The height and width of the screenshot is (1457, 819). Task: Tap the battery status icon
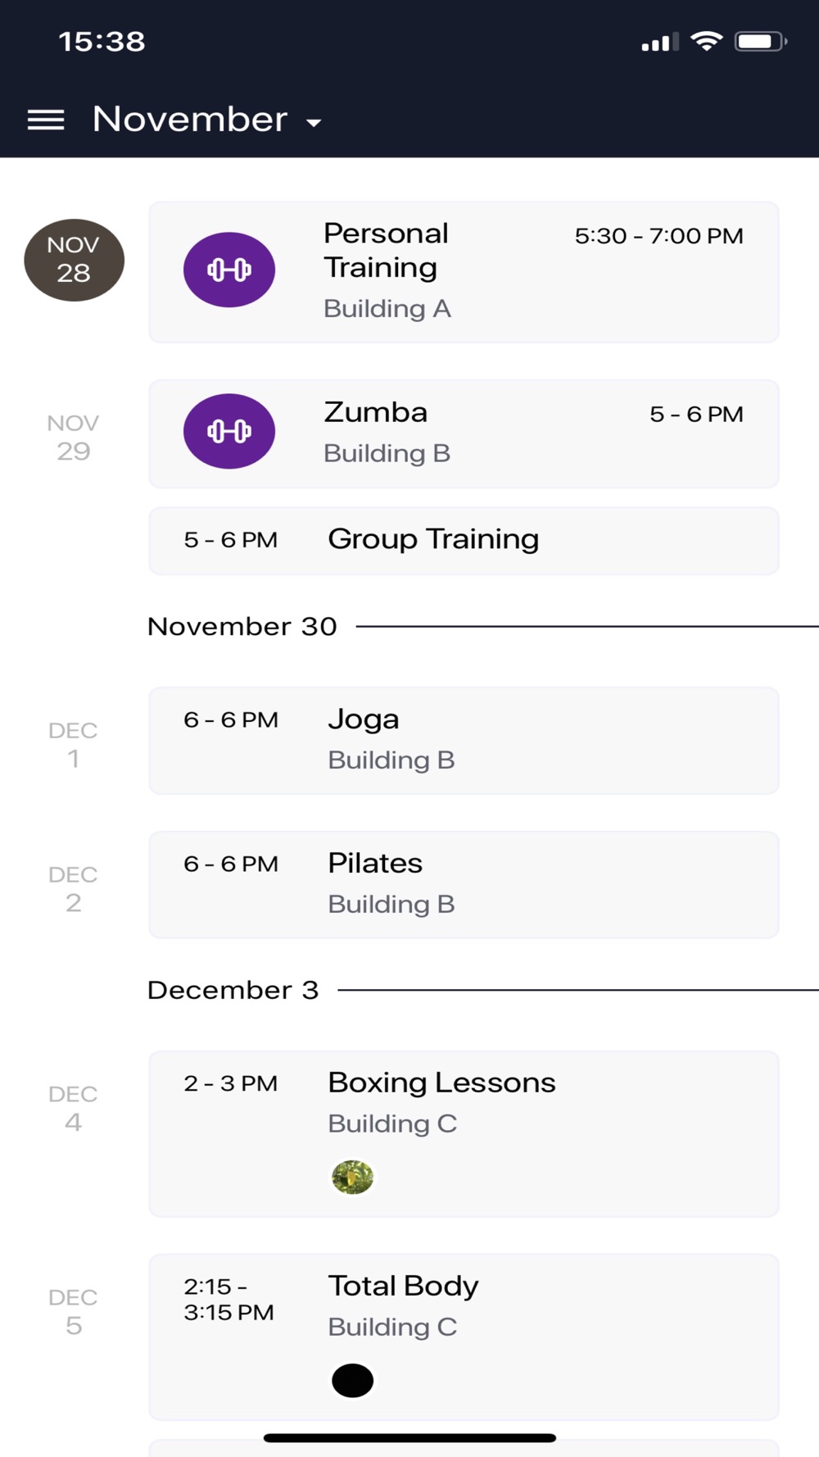click(x=761, y=41)
